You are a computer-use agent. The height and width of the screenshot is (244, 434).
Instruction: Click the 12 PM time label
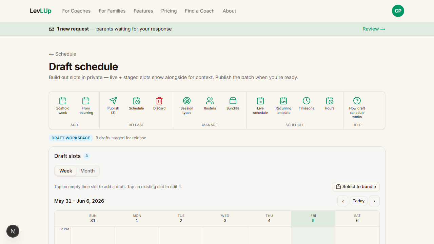(64, 229)
